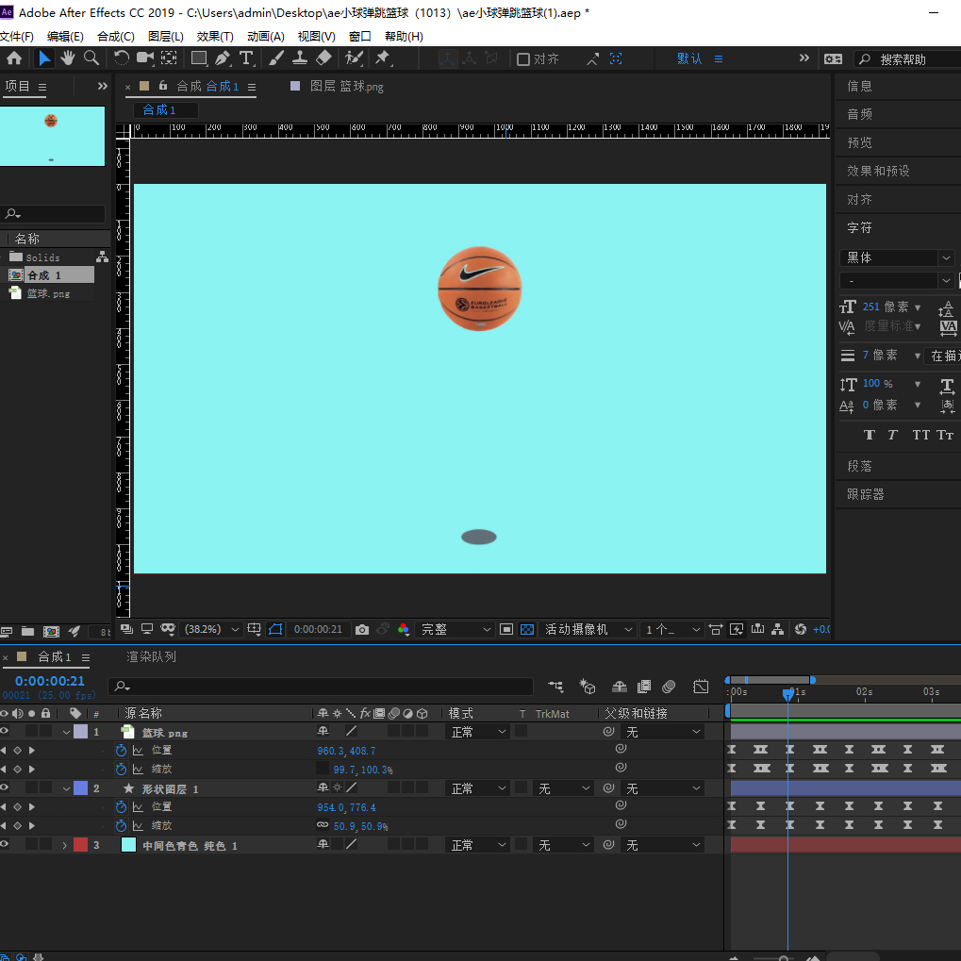The image size is (961, 961).
Task: Select the Hand tool
Action: tap(68, 58)
